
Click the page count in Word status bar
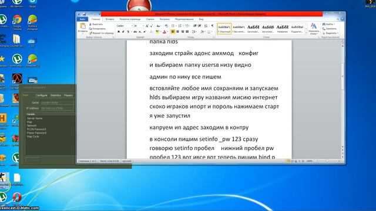[x=88, y=161]
